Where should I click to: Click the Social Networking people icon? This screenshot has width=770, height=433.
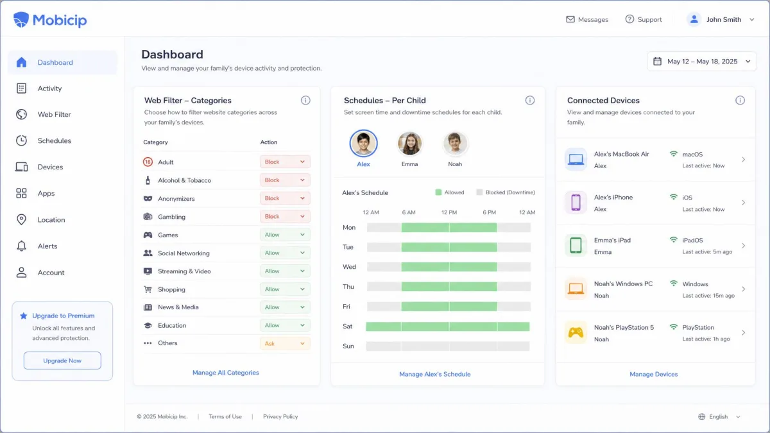point(148,253)
